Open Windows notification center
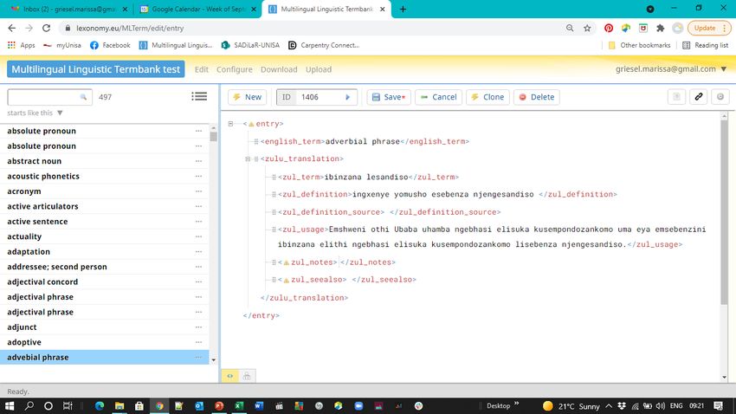The height and width of the screenshot is (414, 736). click(718, 405)
